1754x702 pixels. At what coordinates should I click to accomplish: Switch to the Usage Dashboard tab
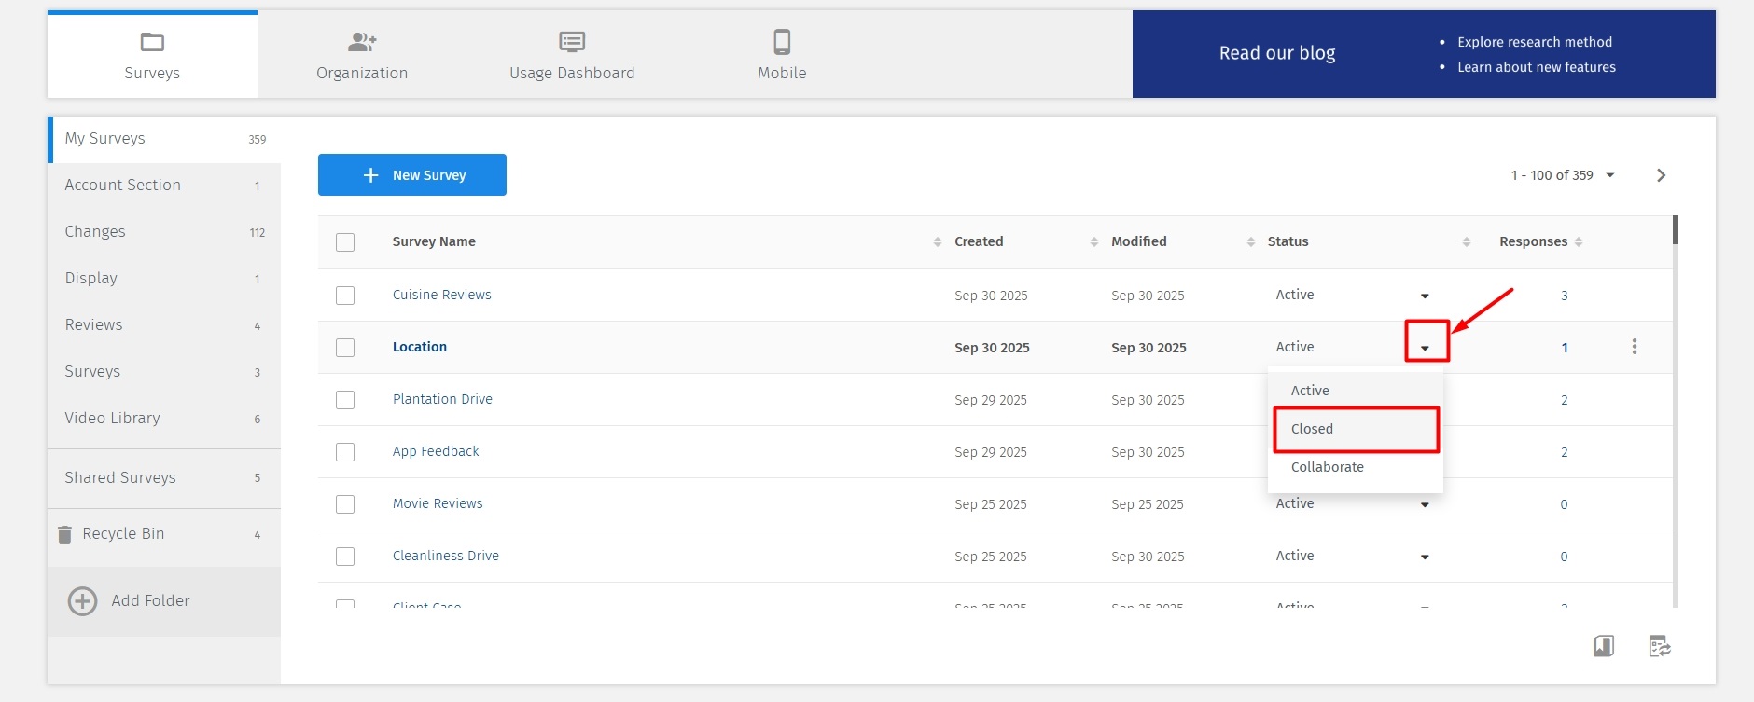(x=572, y=54)
